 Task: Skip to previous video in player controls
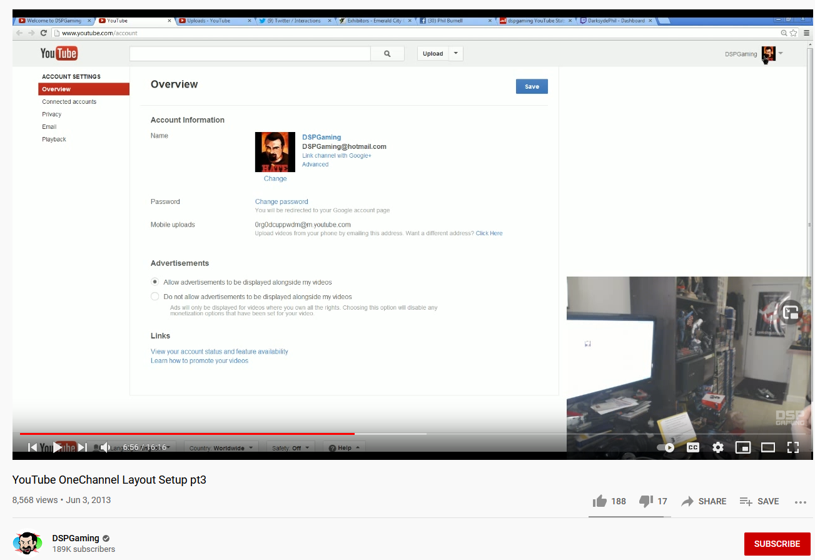click(x=33, y=447)
